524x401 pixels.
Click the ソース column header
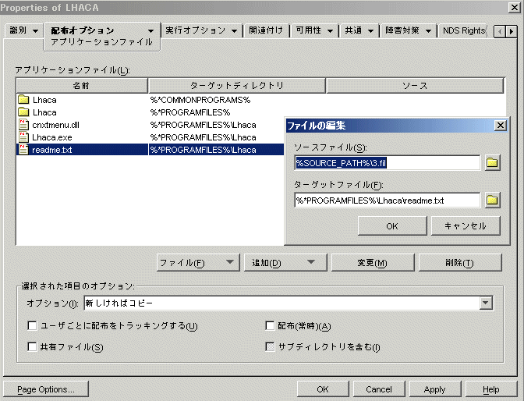click(x=415, y=86)
